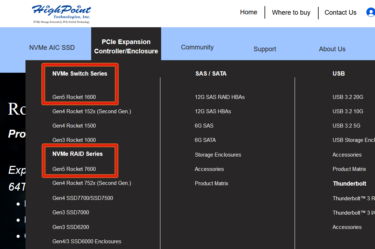
Task: Select Gen4/3 SSD6000 Enclosures
Action: pos(87,241)
